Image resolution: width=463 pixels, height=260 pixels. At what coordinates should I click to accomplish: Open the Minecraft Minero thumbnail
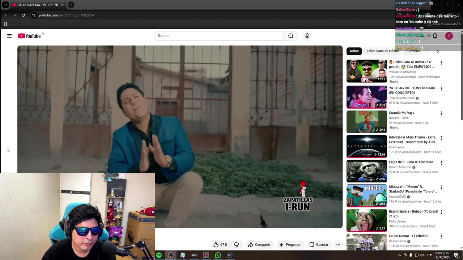coord(366,196)
